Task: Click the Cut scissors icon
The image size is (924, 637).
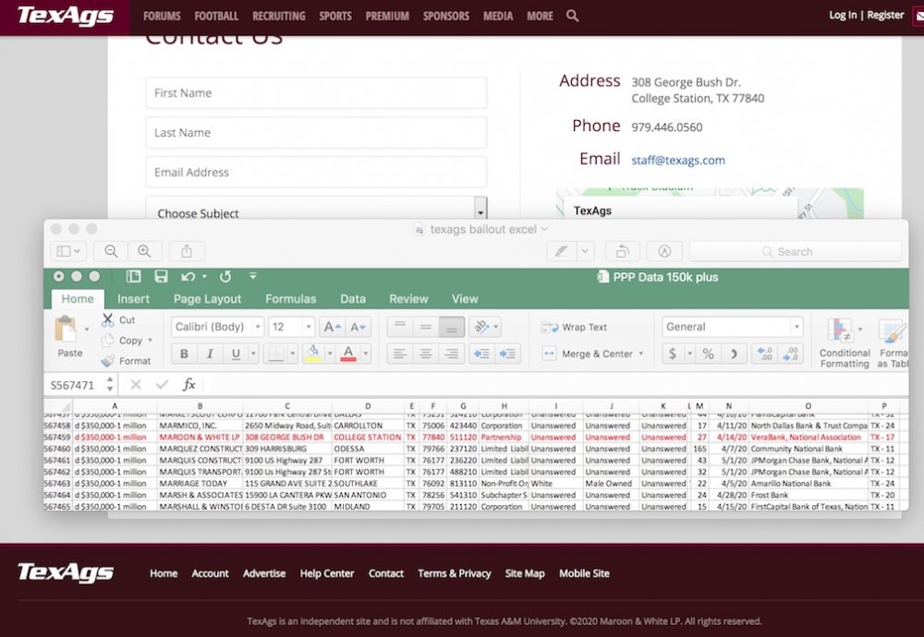Action: tap(108, 318)
